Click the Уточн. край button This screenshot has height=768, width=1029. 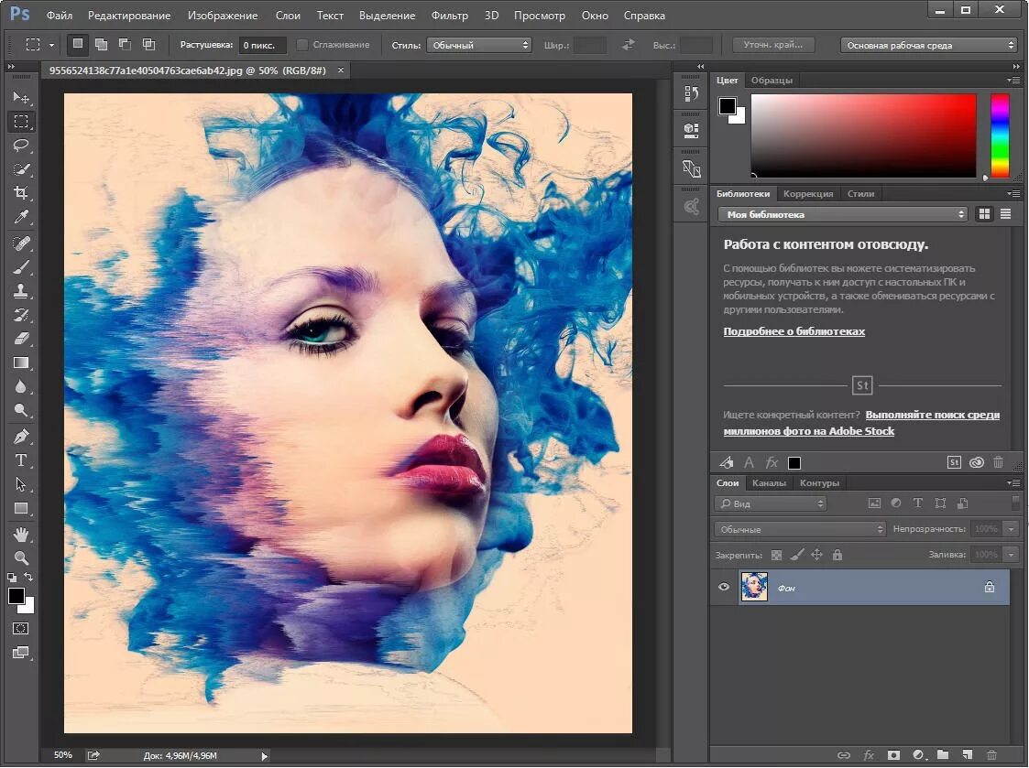773,45
